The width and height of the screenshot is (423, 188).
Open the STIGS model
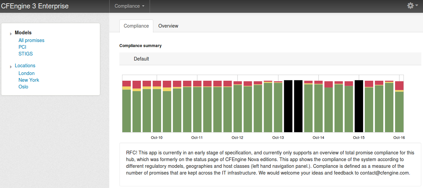(26, 54)
